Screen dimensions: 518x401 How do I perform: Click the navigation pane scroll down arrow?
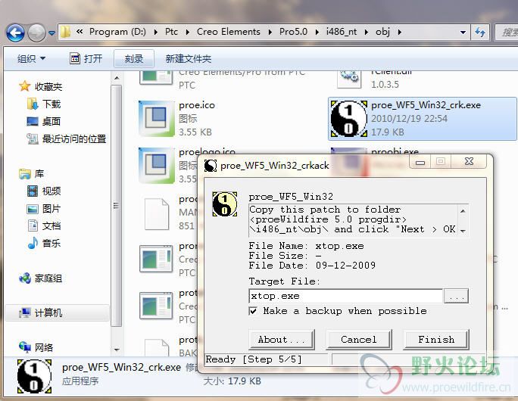point(117,350)
